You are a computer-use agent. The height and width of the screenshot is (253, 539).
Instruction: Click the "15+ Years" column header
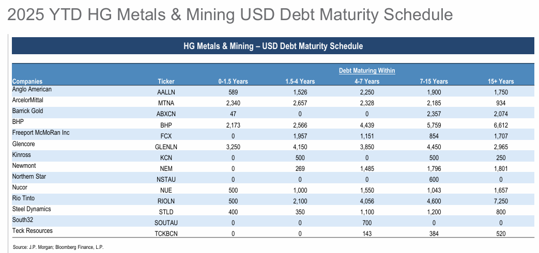501,81
